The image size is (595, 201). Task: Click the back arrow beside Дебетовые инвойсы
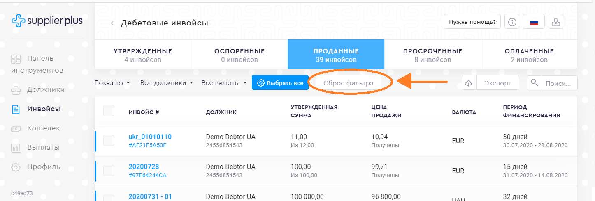(112, 23)
